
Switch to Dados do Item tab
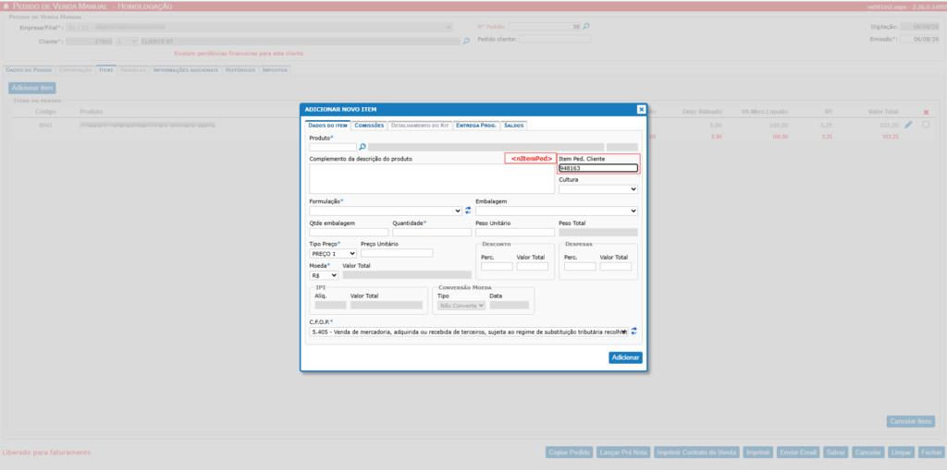click(328, 126)
